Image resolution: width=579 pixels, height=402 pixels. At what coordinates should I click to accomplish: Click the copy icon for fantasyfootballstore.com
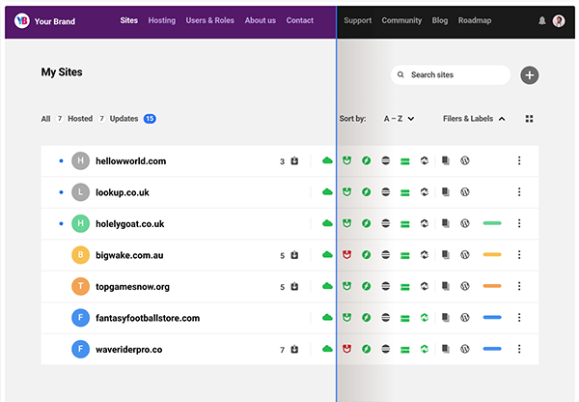445,318
